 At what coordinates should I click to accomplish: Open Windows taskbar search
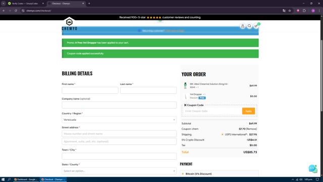pos(9,179)
